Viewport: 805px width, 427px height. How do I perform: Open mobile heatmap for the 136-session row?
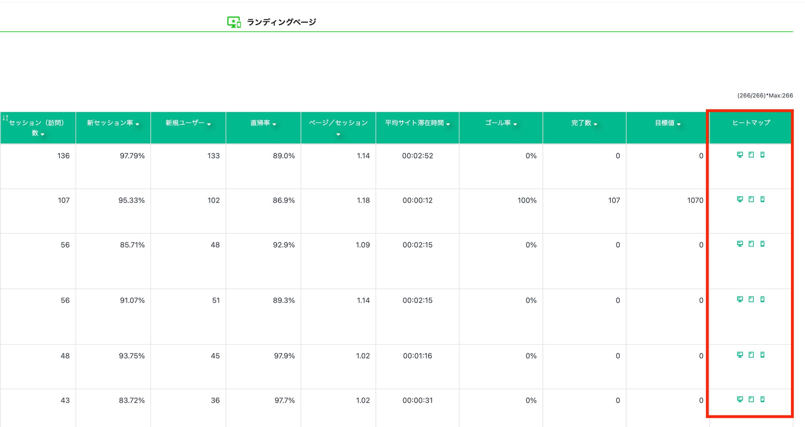(762, 155)
